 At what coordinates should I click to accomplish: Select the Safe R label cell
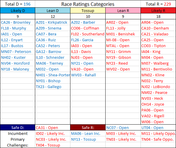(x=88, y=128)
